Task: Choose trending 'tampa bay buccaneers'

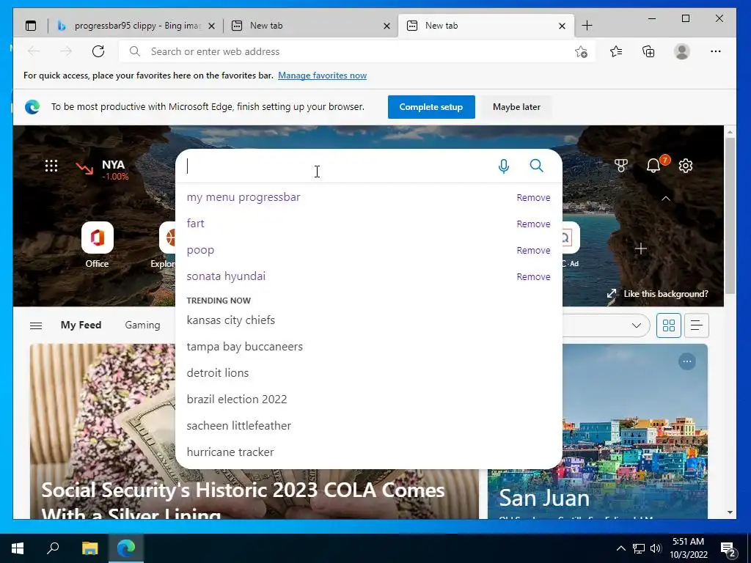Action: tap(245, 347)
